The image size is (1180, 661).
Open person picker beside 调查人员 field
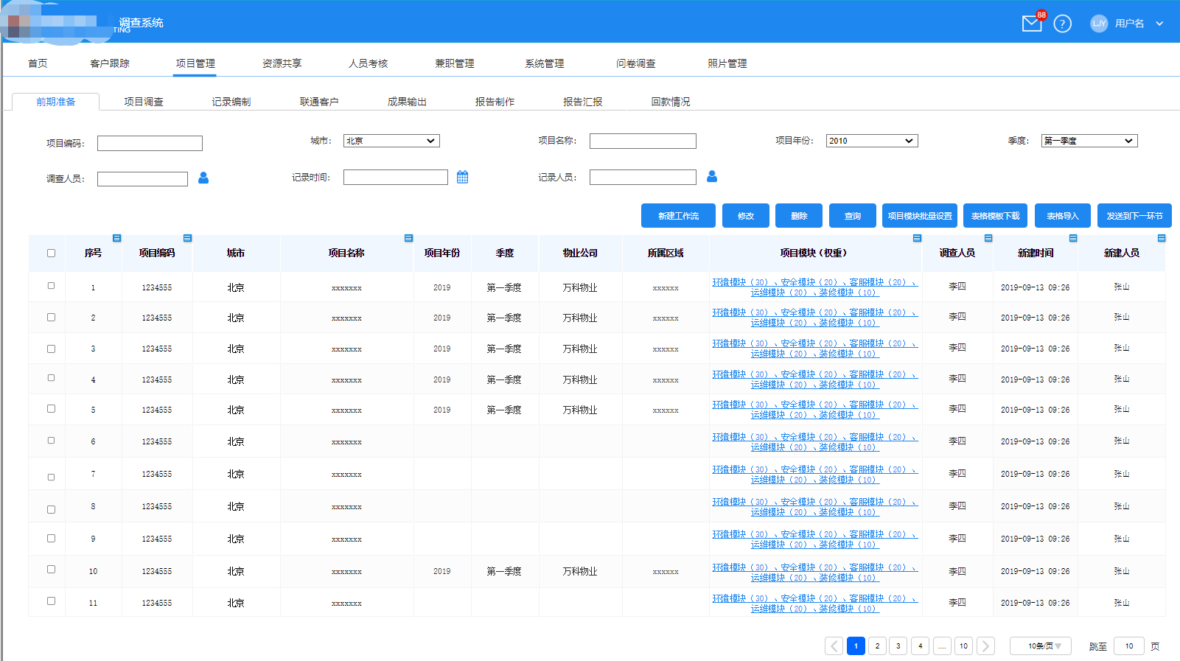pyautogui.click(x=203, y=178)
